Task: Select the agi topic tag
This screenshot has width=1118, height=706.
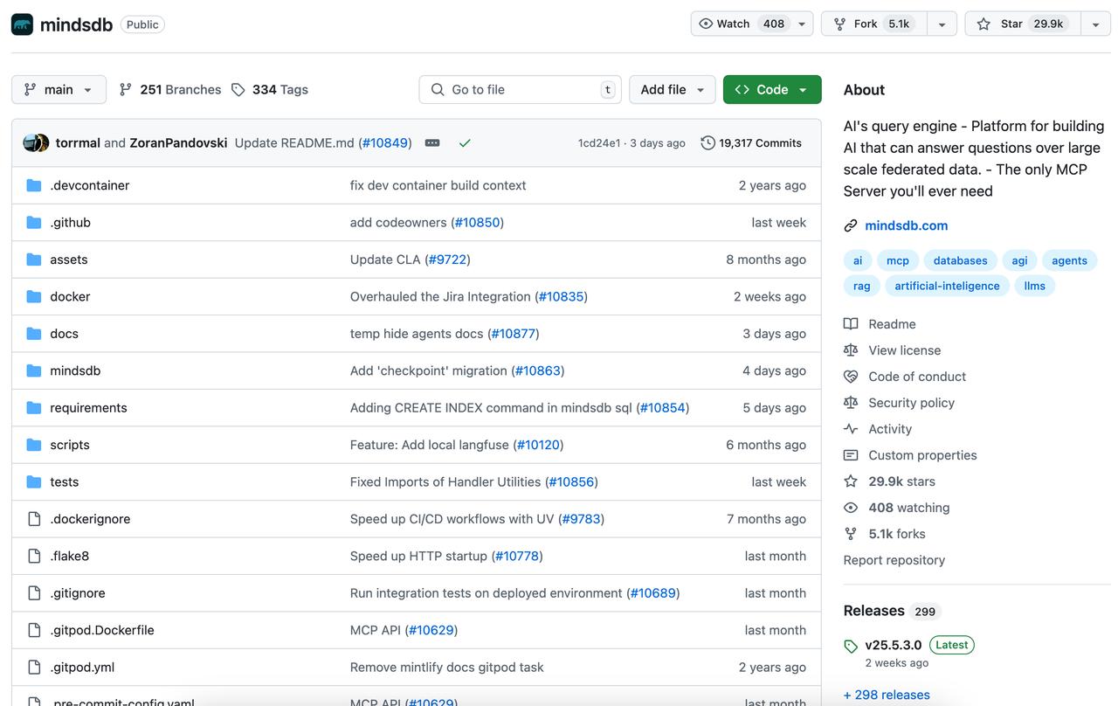Action: tap(1019, 260)
